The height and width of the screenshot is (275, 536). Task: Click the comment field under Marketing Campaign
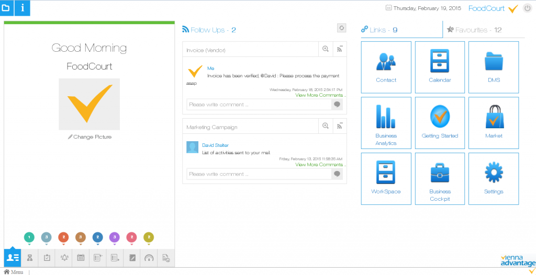pos(259,174)
